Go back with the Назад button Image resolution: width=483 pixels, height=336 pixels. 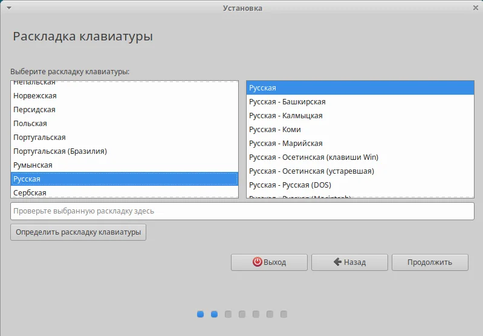[x=349, y=262]
